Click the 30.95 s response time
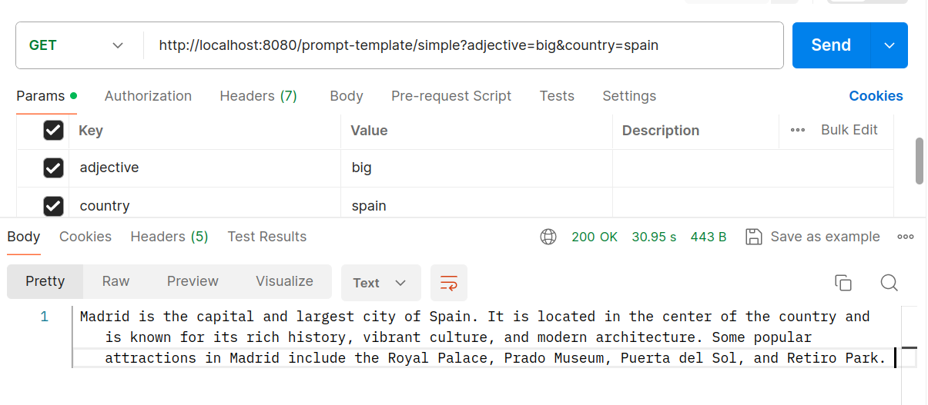The height and width of the screenshot is (405, 928). coord(654,237)
